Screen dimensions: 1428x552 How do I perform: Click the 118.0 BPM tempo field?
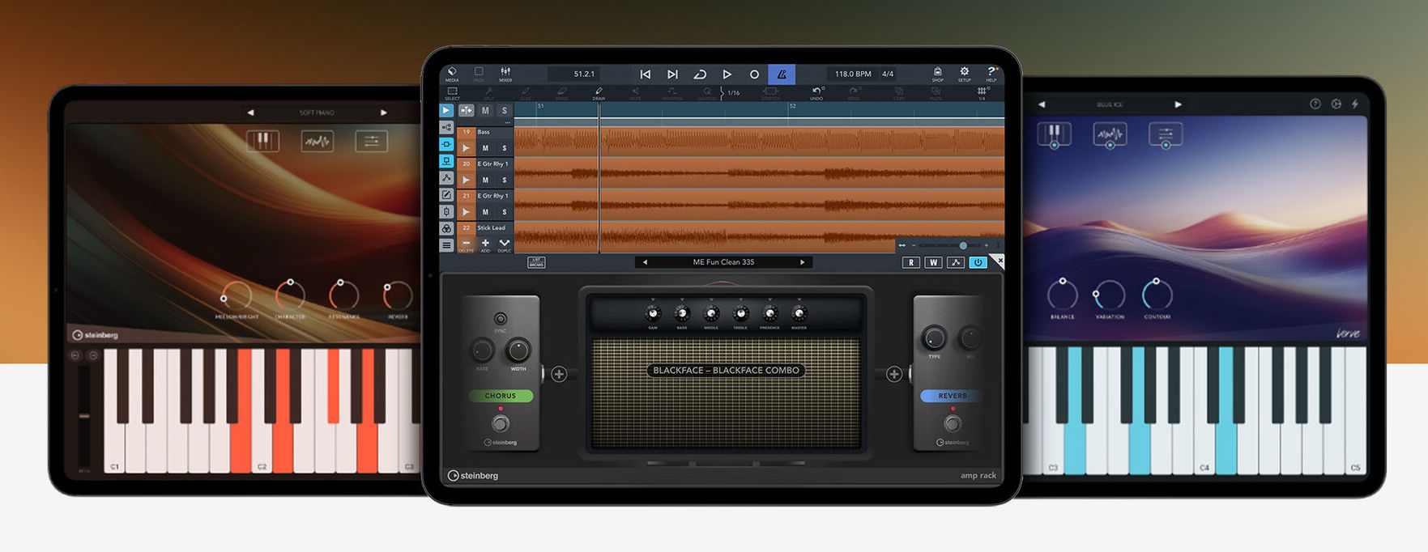[x=852, y=74]
